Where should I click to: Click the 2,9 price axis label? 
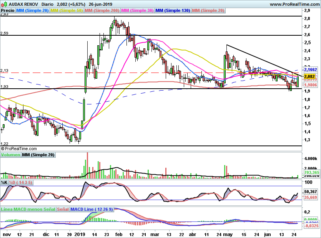tap(307, 11)
